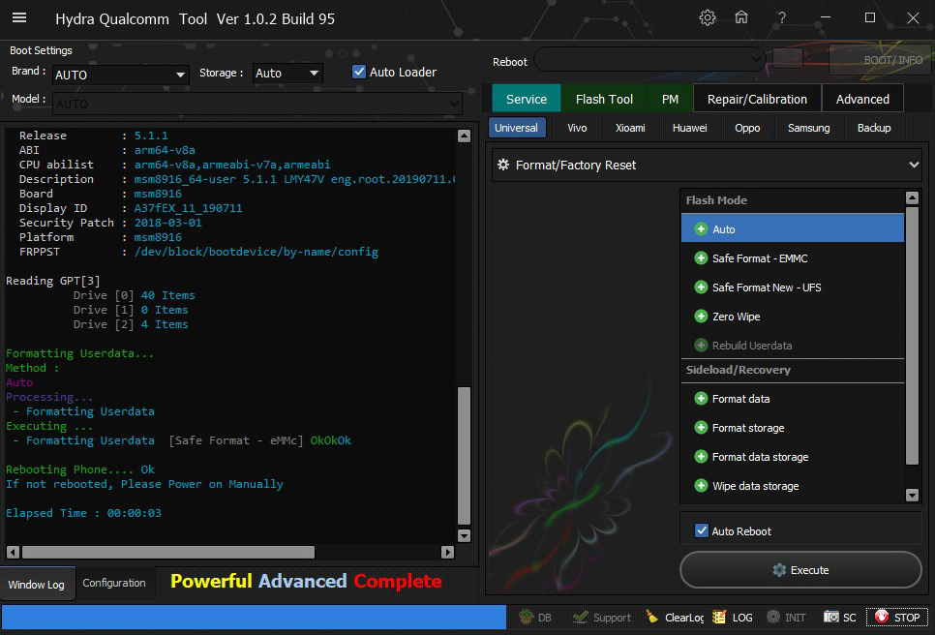Select the Vivo sub-tab
935x635 pixels.
pyautogui.click(x=577, y=128)
